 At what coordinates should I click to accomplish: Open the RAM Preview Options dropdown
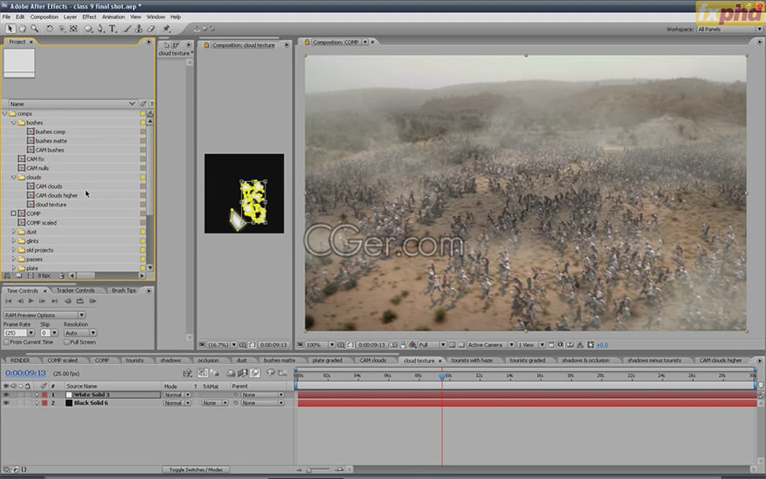44,315
